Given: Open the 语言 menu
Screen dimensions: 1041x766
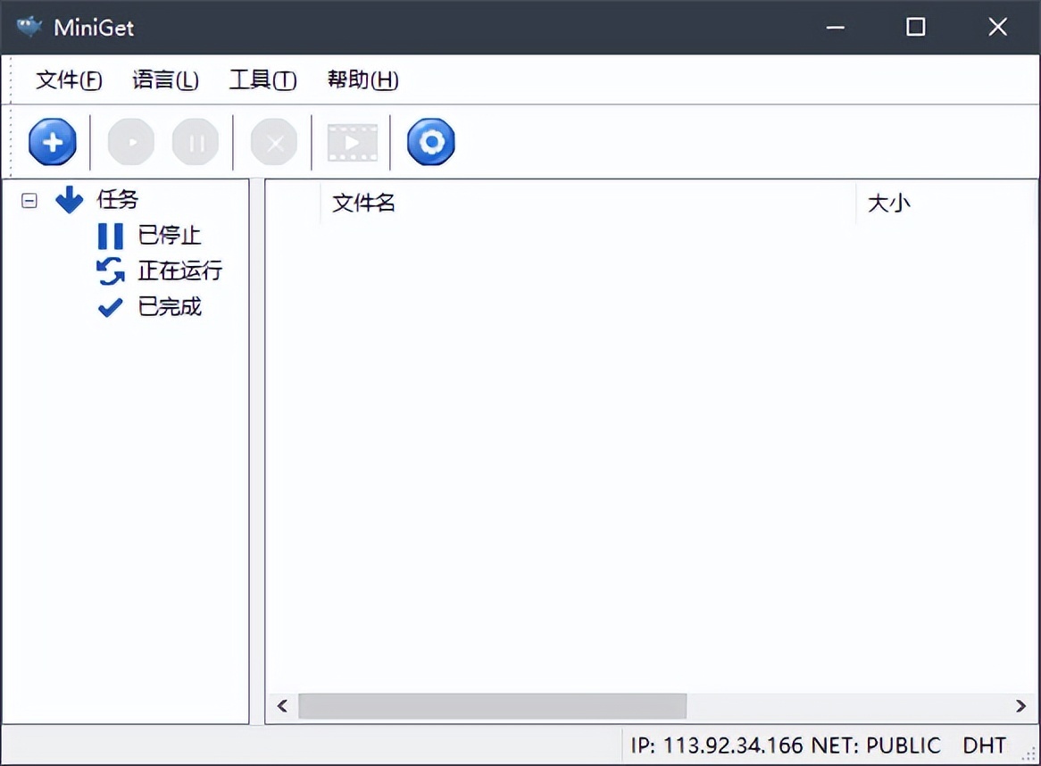Looking at the screenshot, I should (x=165, y=79).
